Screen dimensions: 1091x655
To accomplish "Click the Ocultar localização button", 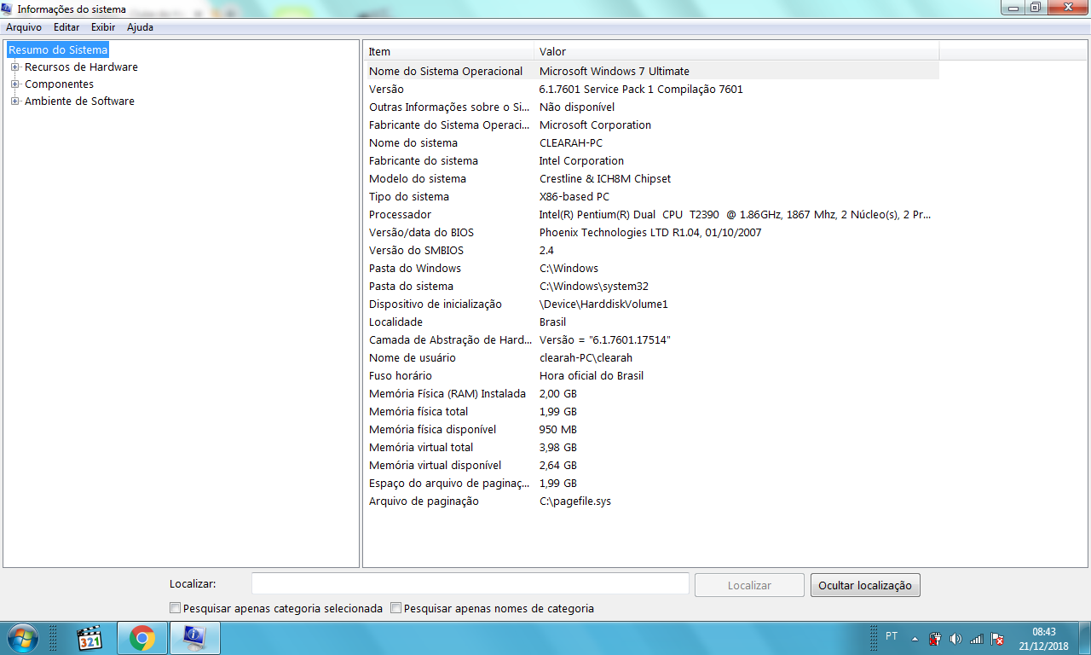I will pos(865,585).
